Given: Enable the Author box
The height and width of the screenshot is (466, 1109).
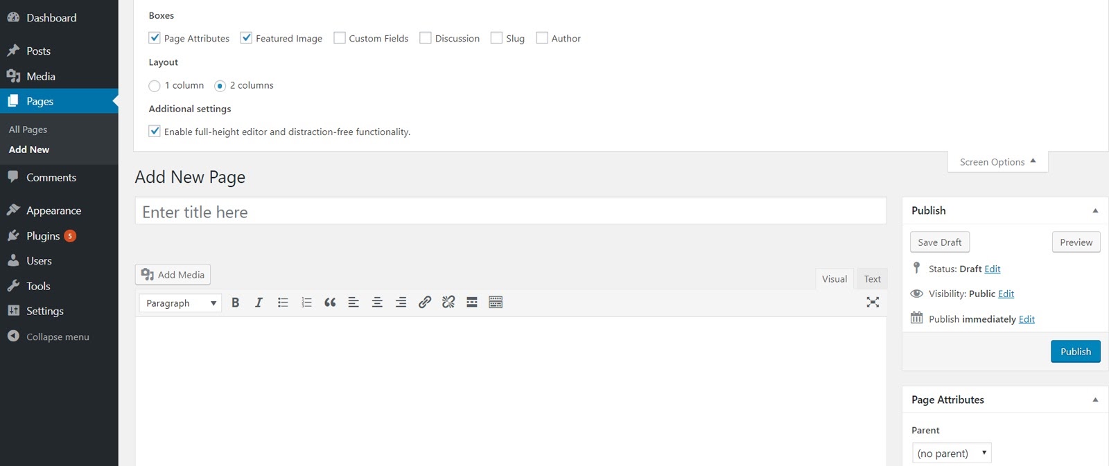Looking at the screenshot, I should tap(542, 37).
